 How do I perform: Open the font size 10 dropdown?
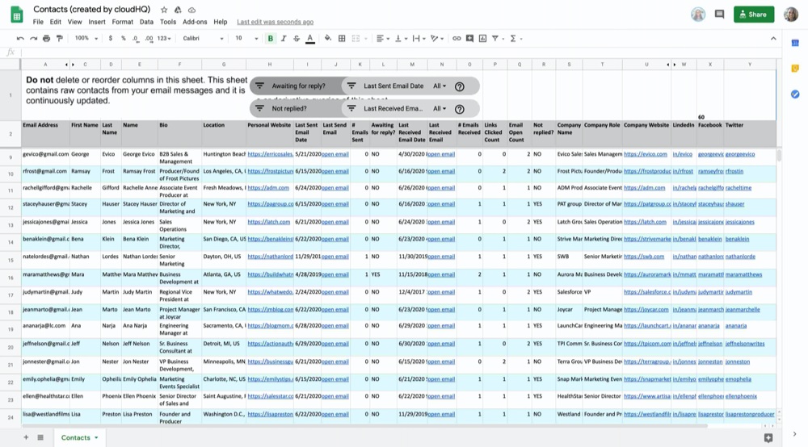pyautogui.click(x=246, y=39)
